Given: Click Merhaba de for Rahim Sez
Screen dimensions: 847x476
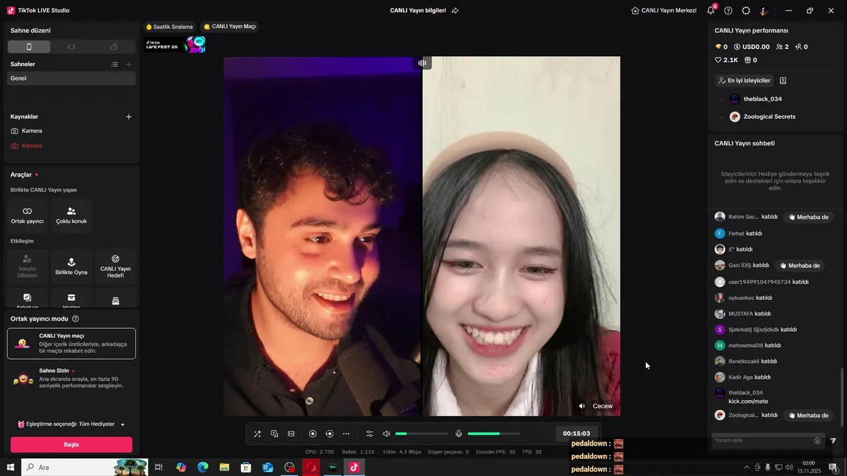Looking at the screenshot, I should click(x=808, y=217).
